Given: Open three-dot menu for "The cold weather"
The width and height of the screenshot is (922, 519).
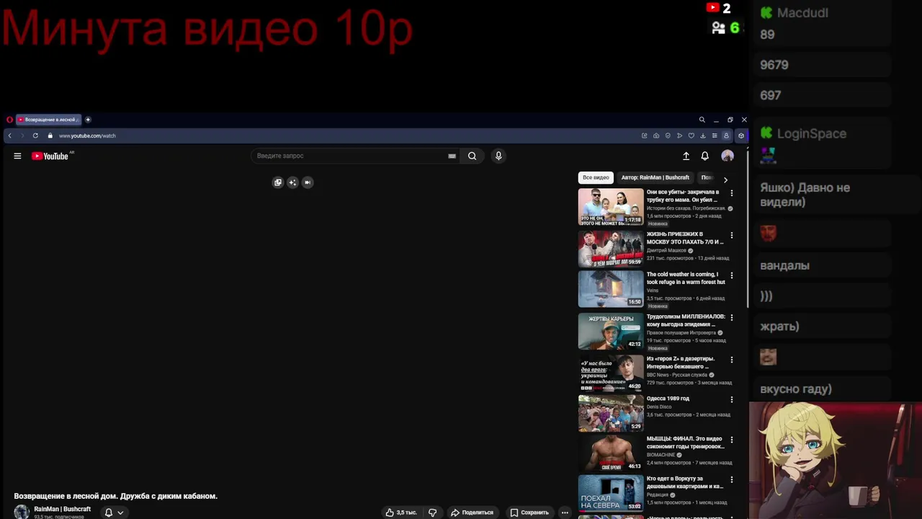Looking at the screenshot, I should pyautogui.click(x=732, y=275).
